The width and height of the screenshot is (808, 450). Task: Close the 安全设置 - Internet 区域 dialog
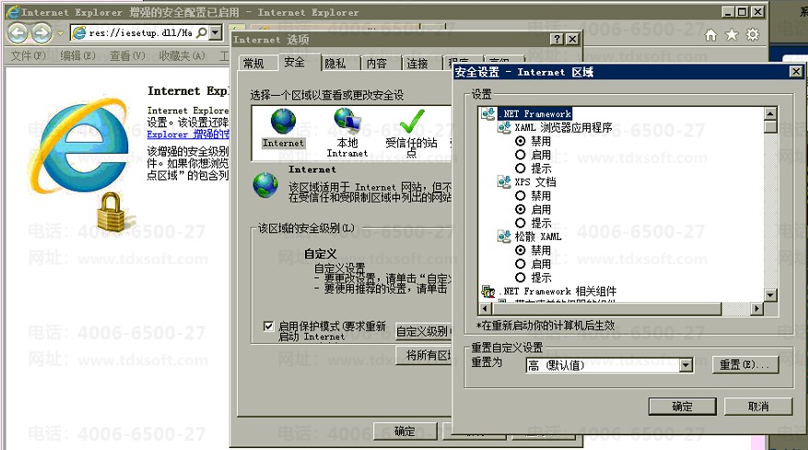click(x=796, y=72)
